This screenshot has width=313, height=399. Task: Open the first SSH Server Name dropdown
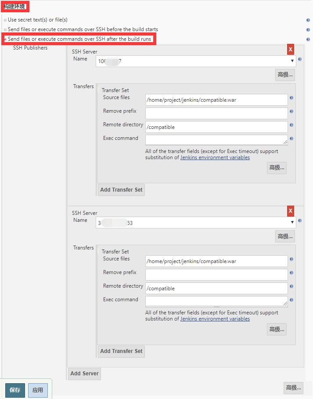[x=196, y=61]
